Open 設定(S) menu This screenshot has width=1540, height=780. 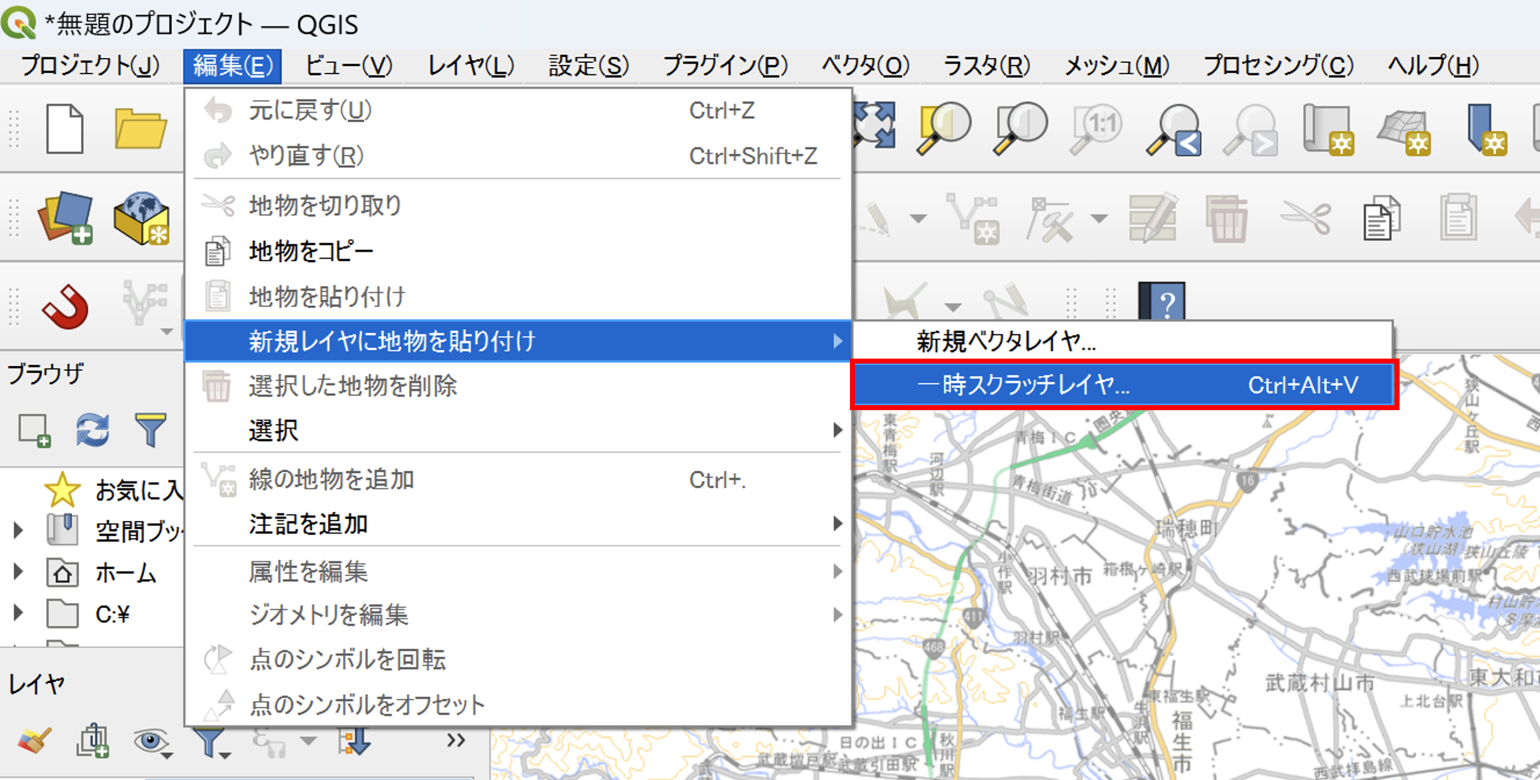point(589,65)
